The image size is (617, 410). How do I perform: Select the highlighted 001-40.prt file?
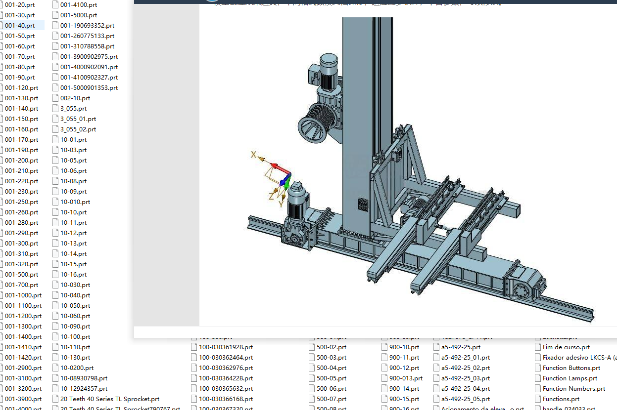(x=20, y=25)
